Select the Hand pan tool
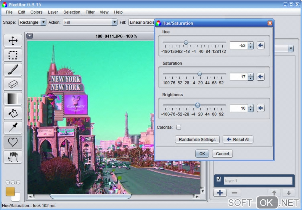 [13, 157]
